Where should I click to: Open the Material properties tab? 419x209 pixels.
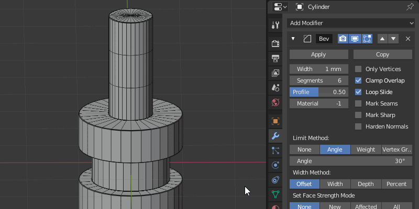[x=275, y=207]
